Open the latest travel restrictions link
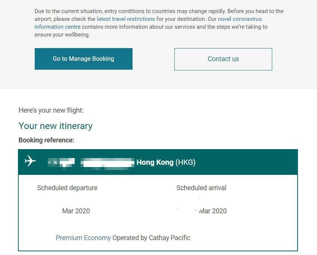 coord(125,19)
